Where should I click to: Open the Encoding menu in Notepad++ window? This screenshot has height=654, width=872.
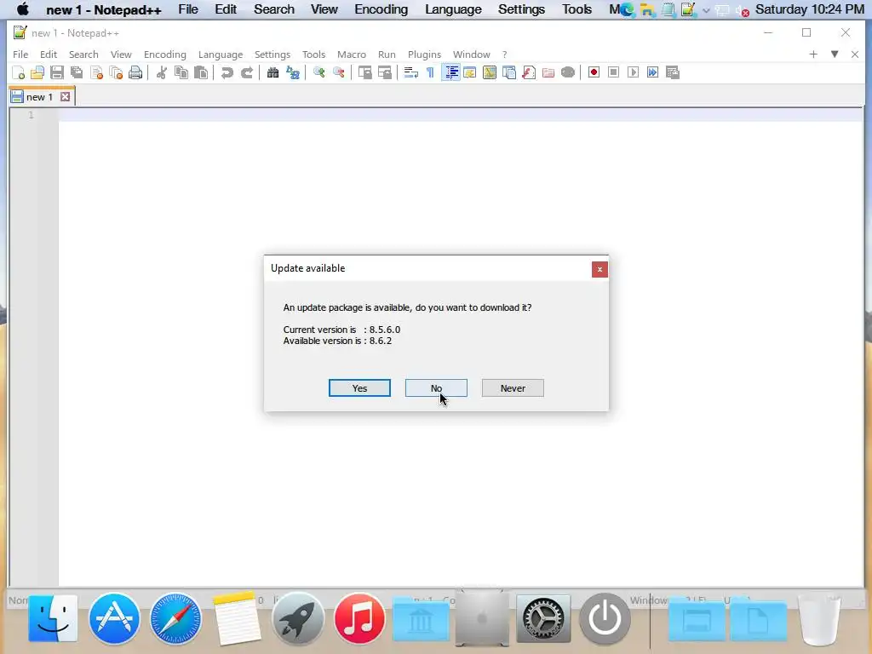point(164,54)
